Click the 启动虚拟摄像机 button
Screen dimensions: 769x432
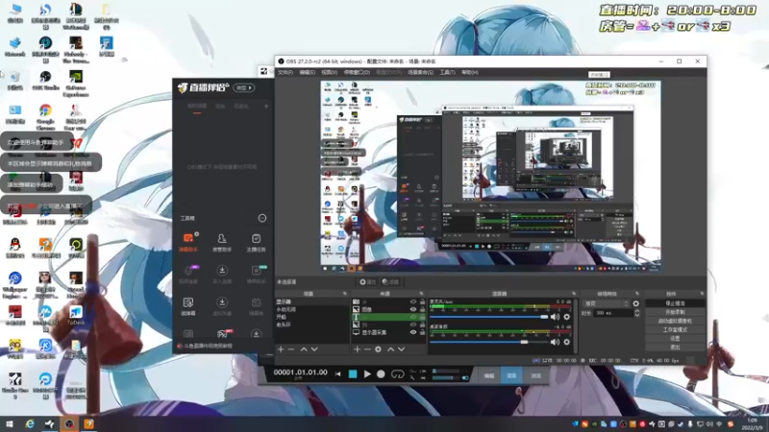tap(675, 321)
